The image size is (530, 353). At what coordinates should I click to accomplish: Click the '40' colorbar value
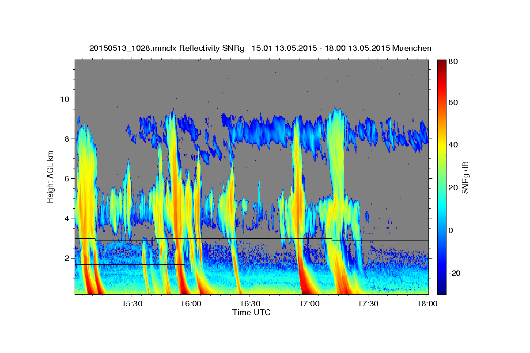tap(454, 145)
